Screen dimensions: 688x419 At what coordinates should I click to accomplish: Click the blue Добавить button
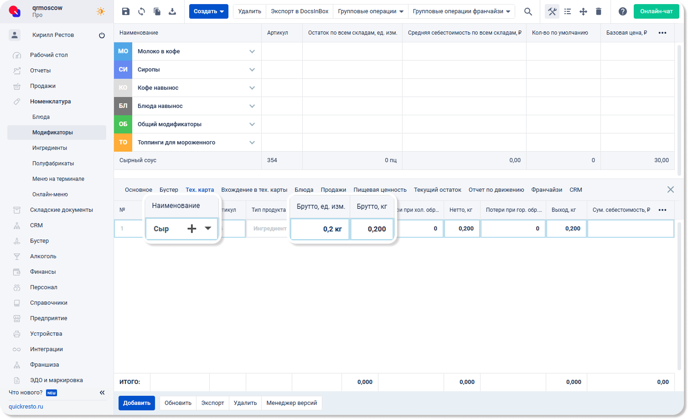pos(137,403)
